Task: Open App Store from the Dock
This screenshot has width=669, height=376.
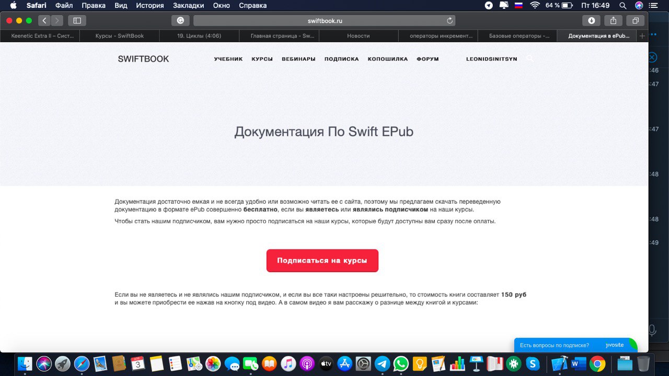Action: [345, 363]
